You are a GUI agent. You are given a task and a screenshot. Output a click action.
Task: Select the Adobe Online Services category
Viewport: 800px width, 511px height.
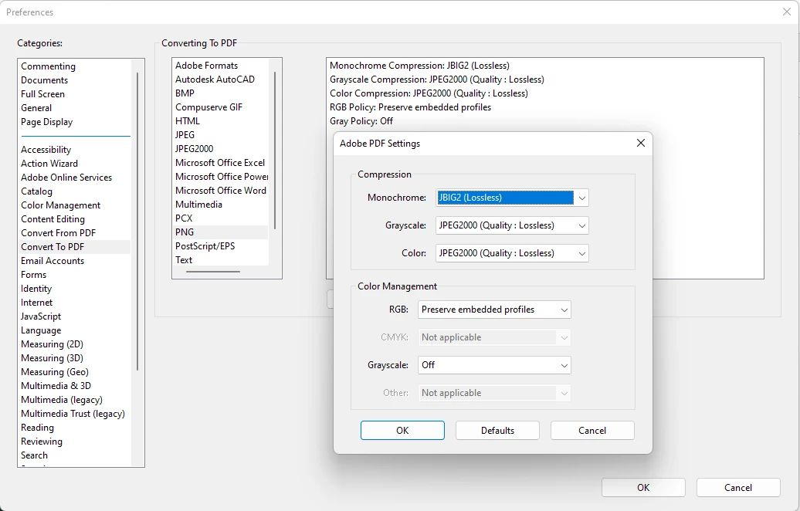coord(66,178)
